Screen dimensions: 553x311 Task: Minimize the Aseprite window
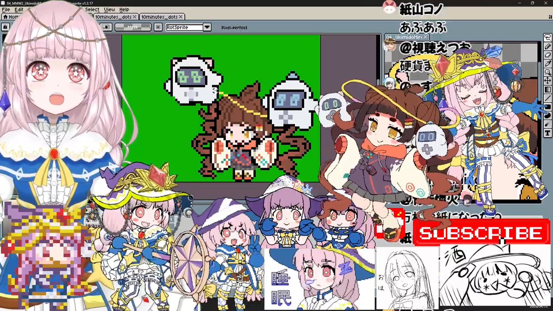coord(520,3)
